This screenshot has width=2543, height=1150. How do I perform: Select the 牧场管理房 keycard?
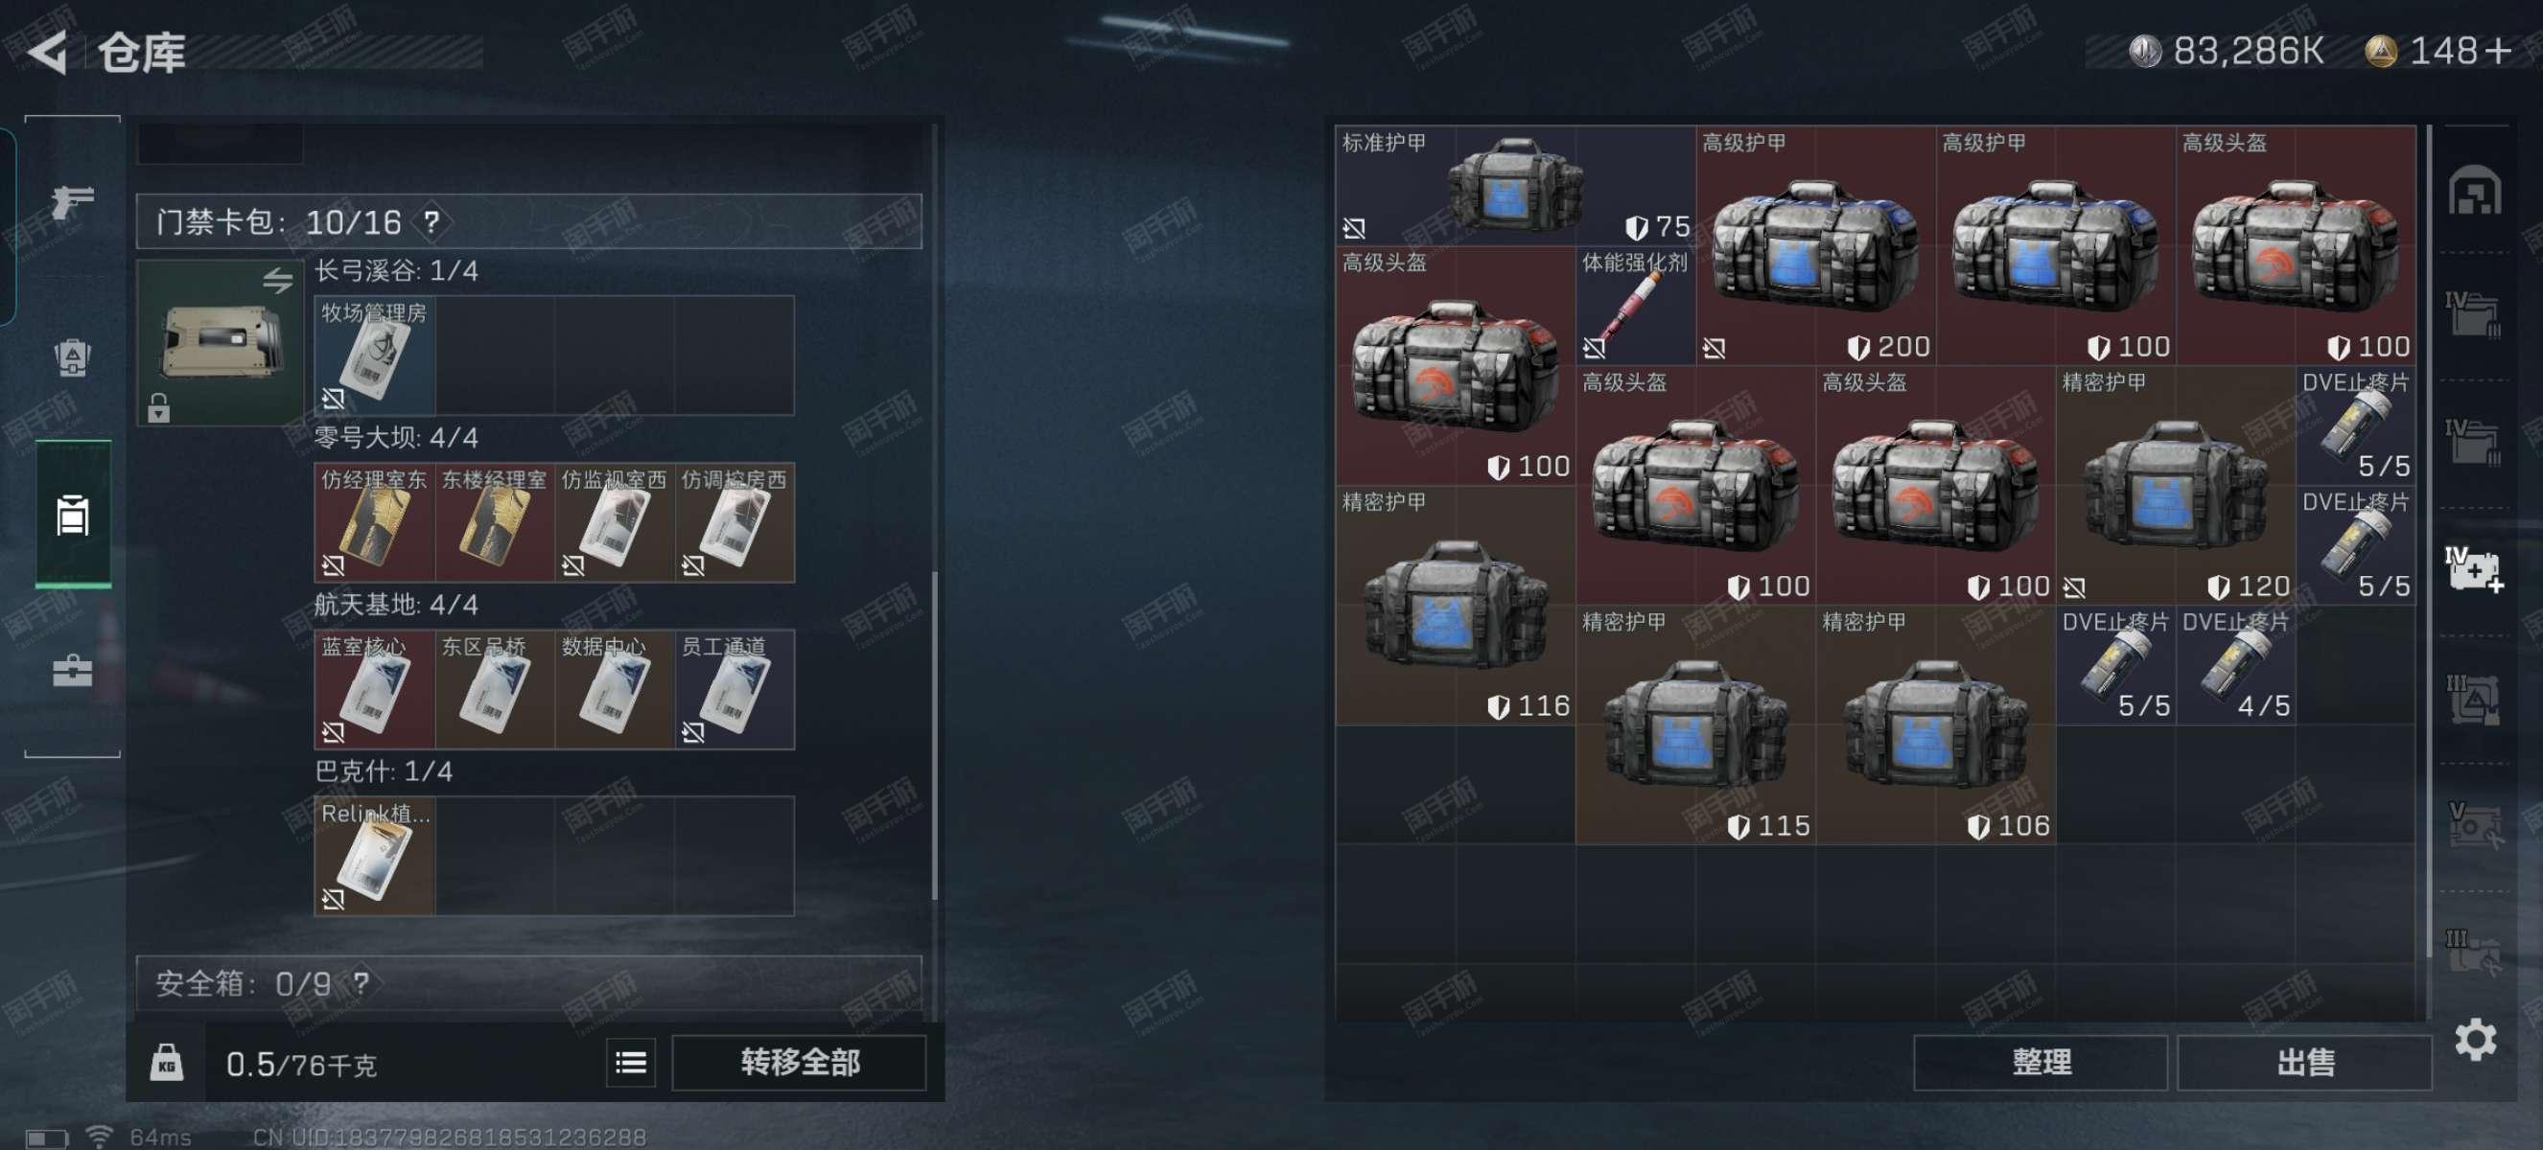click(374, 355)
